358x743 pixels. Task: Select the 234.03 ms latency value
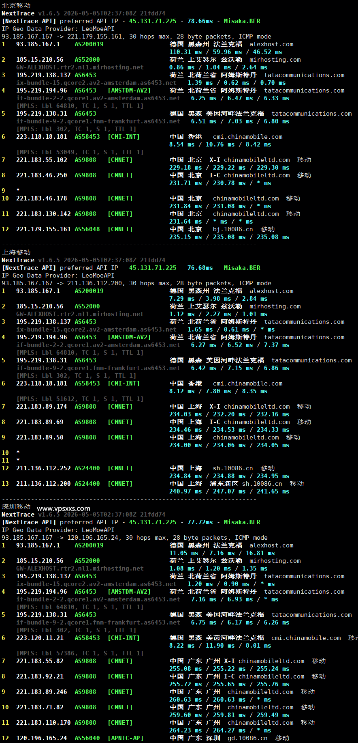[x=185, y=414]
